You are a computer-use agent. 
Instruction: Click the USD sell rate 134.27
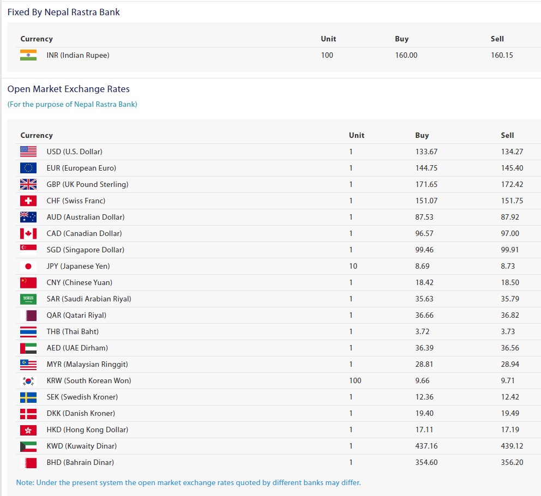(x=512, y=152)
